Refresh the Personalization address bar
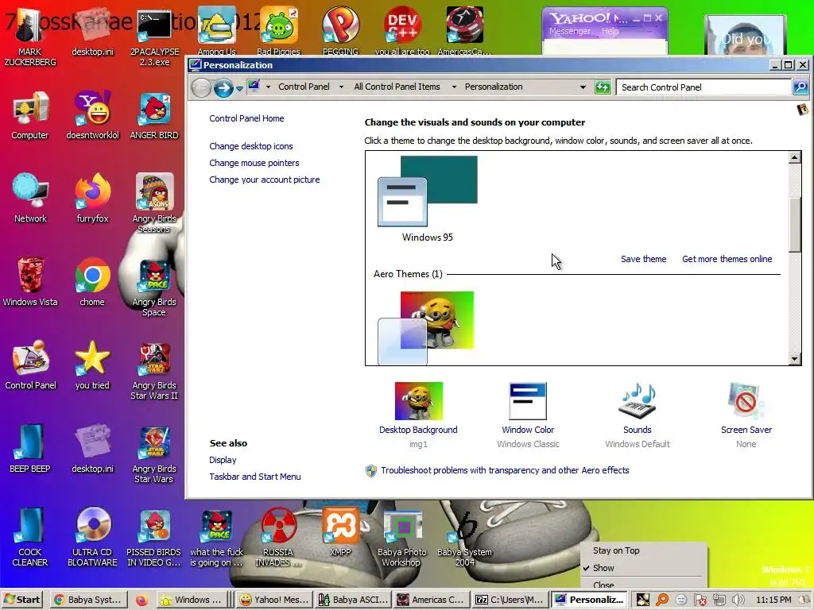 [x=603, y=87]
